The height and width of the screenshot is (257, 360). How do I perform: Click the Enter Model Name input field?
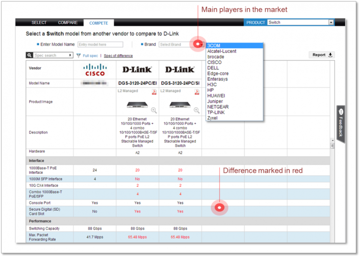click(100, 44)
